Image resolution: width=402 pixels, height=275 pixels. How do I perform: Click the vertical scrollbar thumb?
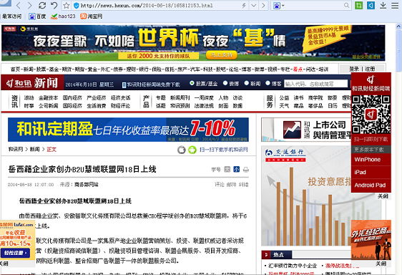point(398,50)
